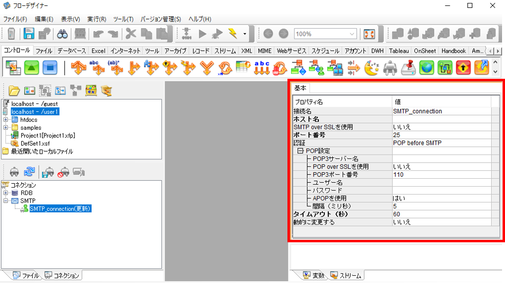Click the open folder icon in file pane

tap(14, 91)
